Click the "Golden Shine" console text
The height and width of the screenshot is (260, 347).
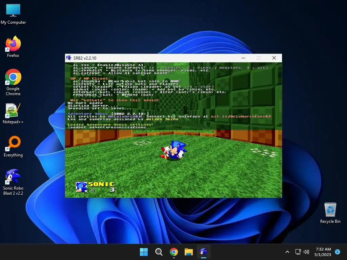tap(162, 119)
